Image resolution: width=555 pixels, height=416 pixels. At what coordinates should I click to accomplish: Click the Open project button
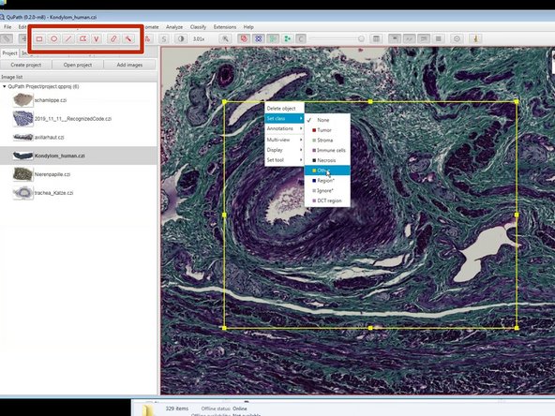[78, 65]
